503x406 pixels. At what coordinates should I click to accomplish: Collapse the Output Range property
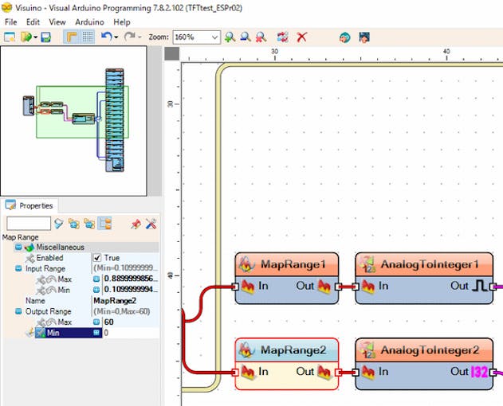(18, 311)
